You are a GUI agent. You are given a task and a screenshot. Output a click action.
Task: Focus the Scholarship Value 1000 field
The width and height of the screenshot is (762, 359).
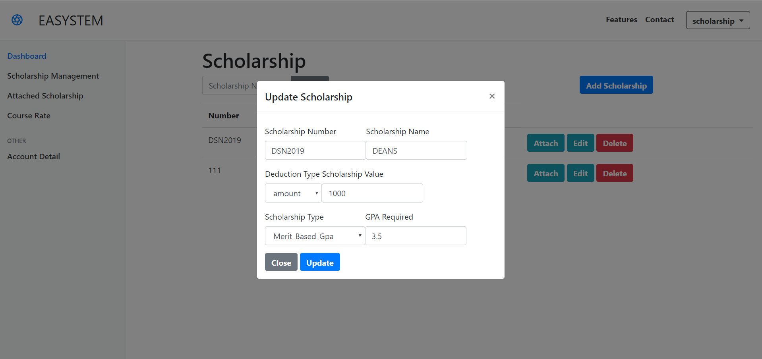pyautogui.click(x=372, y=193)
